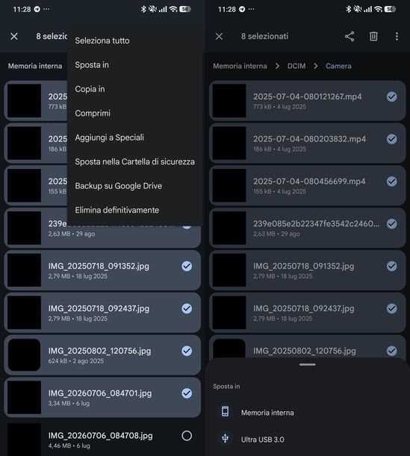Open Memoria interna breadcrumb in left screen
Viewport: 410px width, 456px height.
click(x=35, y=66)
